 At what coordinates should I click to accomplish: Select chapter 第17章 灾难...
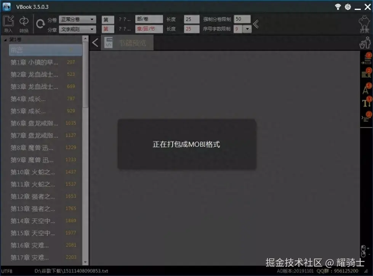tap(45, 257)
